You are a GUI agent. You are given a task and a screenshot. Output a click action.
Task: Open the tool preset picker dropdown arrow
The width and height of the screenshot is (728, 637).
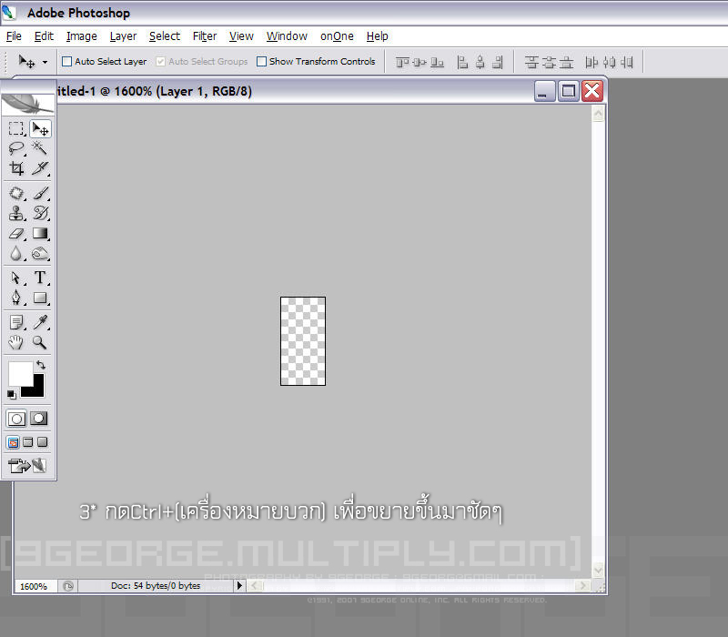coord(45,62)
